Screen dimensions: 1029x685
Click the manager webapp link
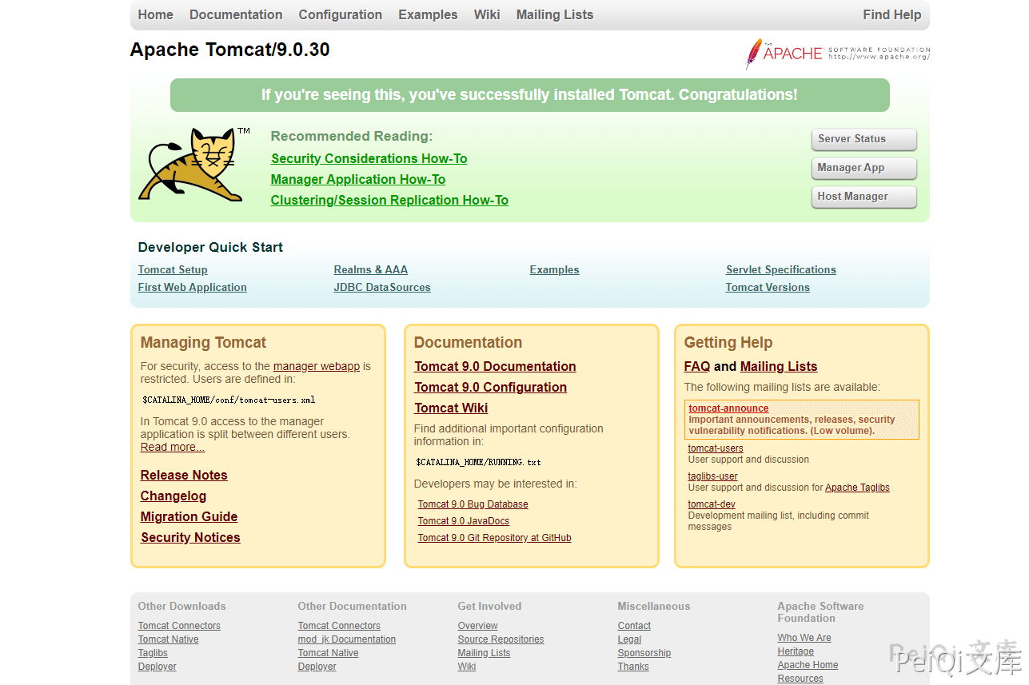316,366
